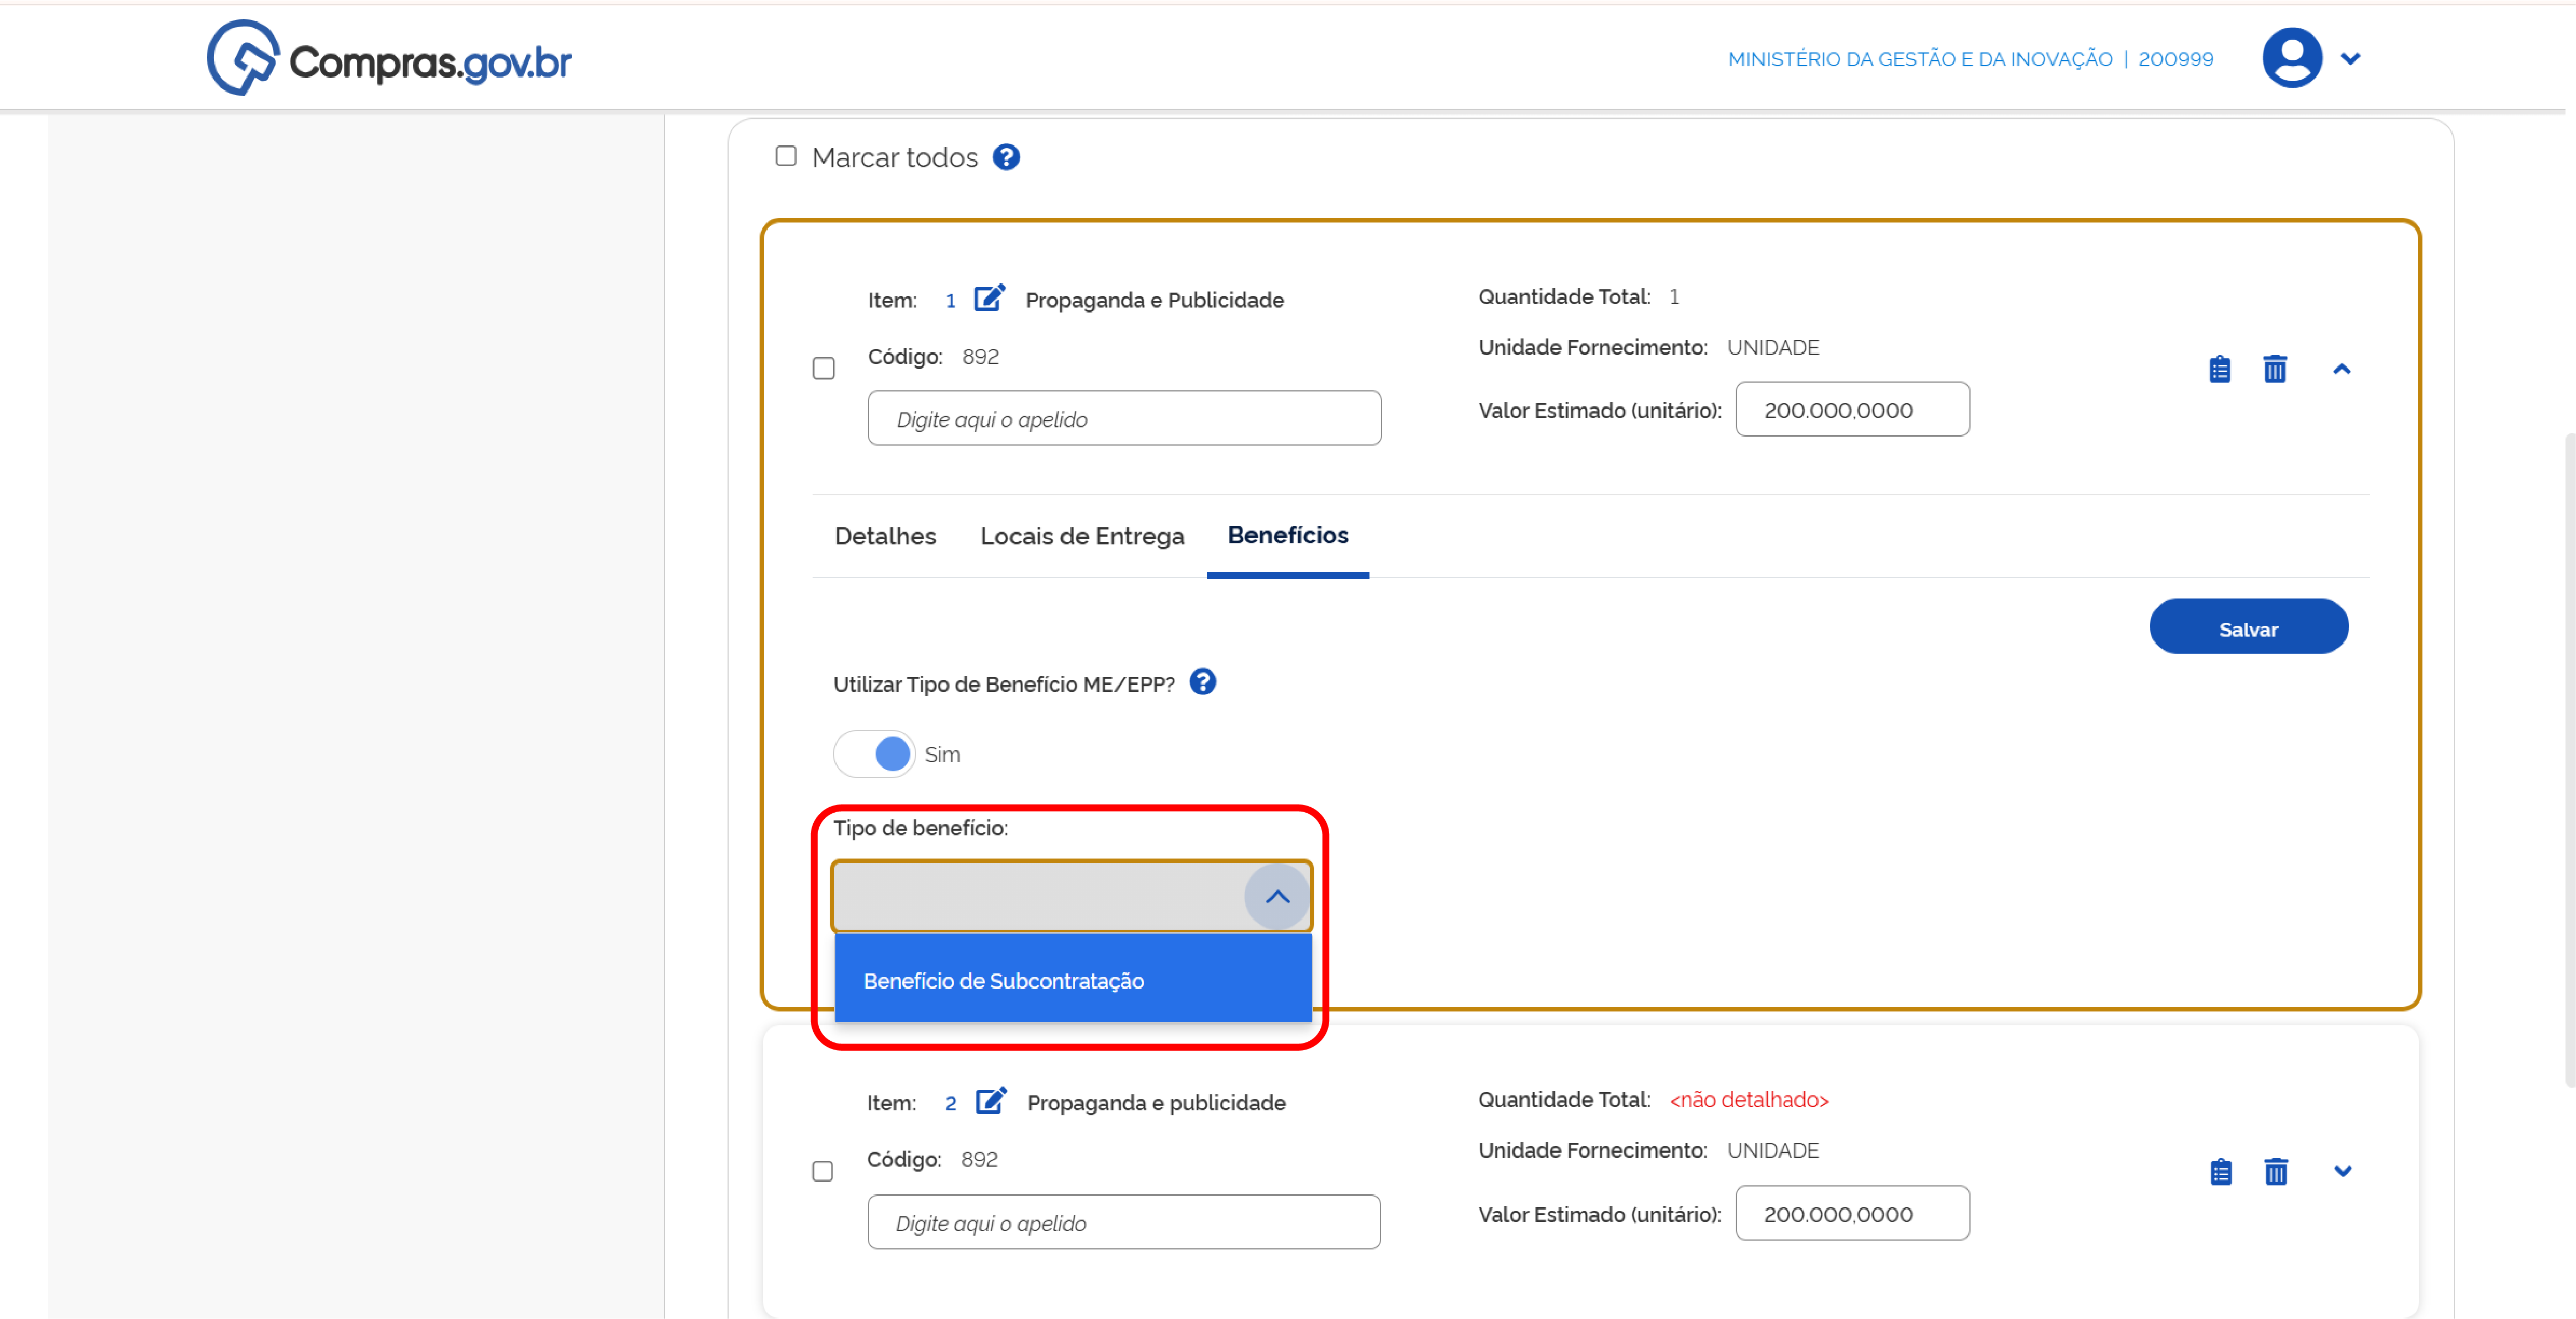Delete item 1 with trash icon
2576x1319 pixels.
click(2275, 369)
